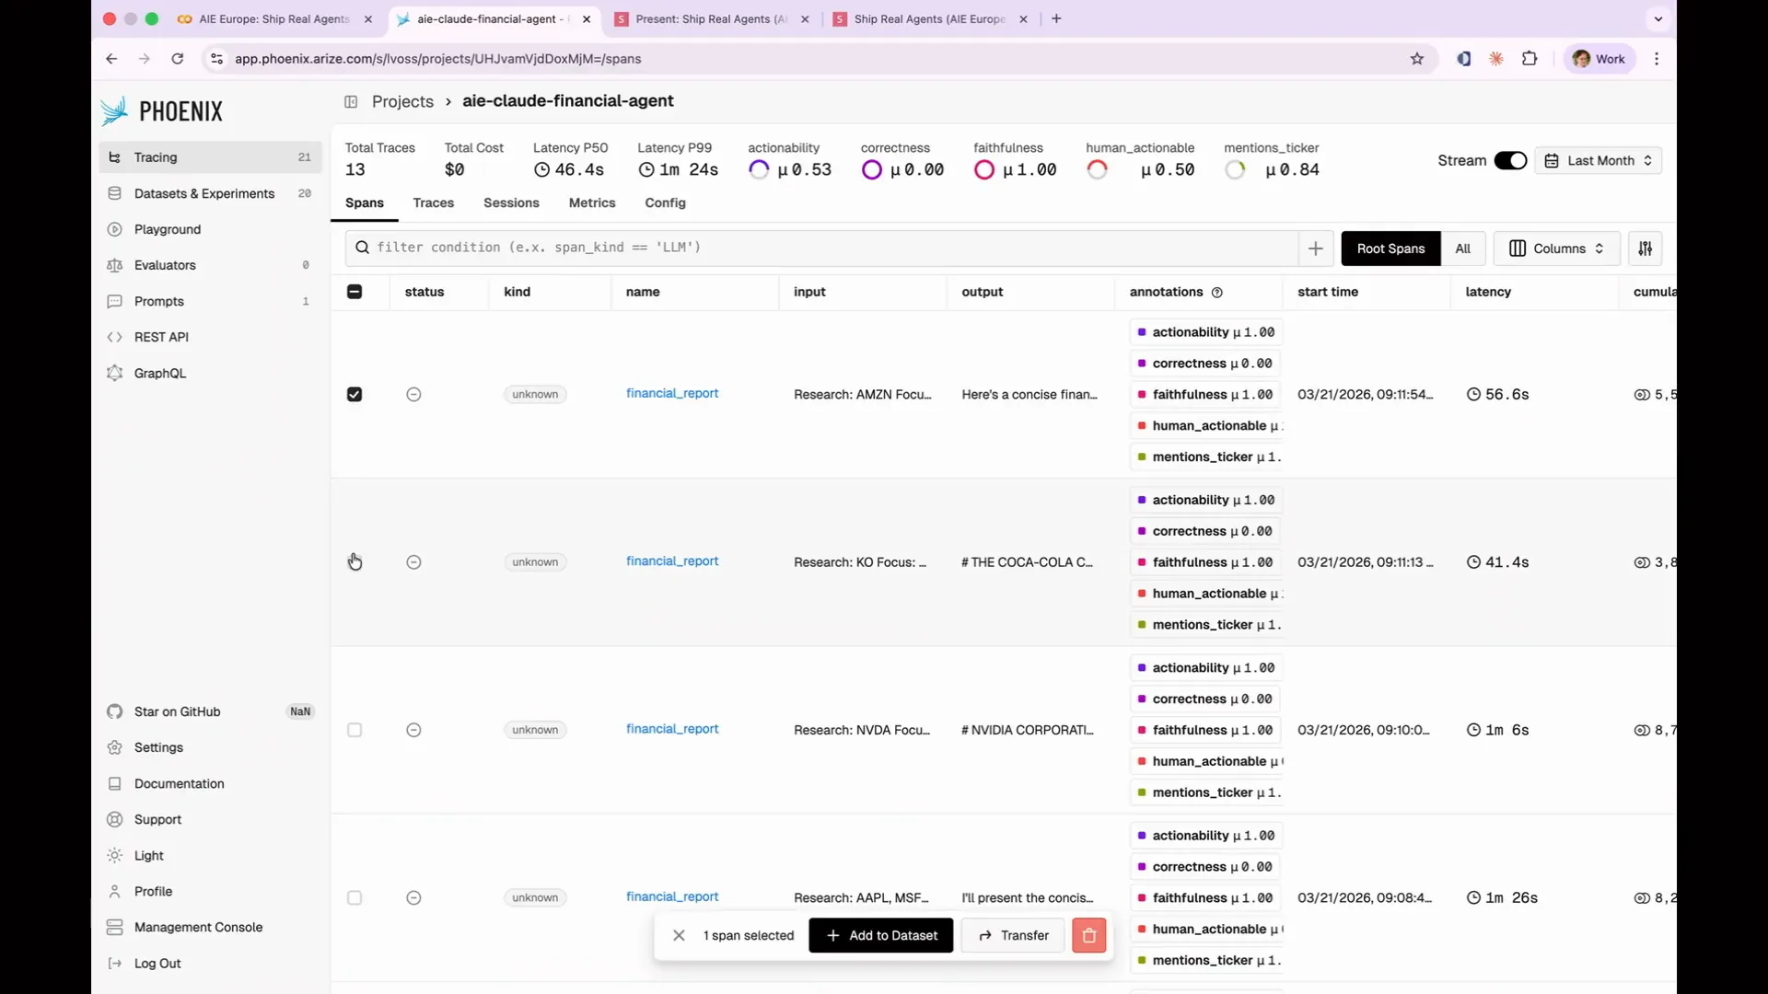
Task: Open the Playground page
Action: click(x=210, y=229)
